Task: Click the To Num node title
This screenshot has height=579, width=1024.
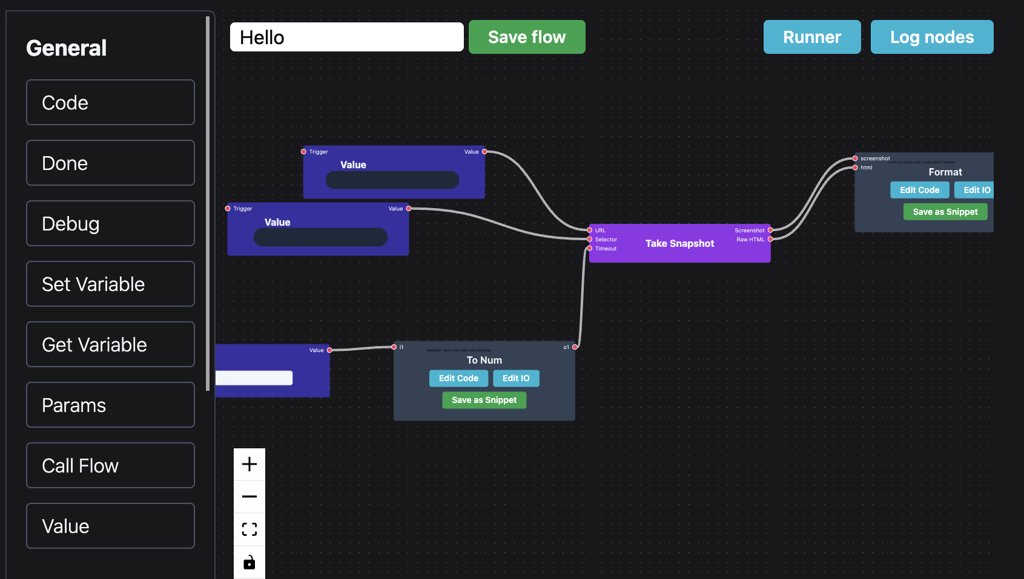Action: [484, 360]
